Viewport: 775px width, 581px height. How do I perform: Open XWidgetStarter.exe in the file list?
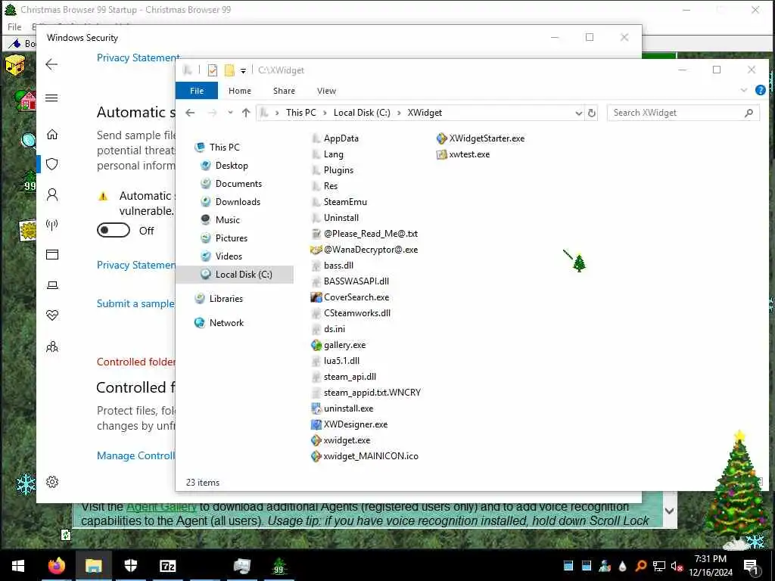(481, 138)
